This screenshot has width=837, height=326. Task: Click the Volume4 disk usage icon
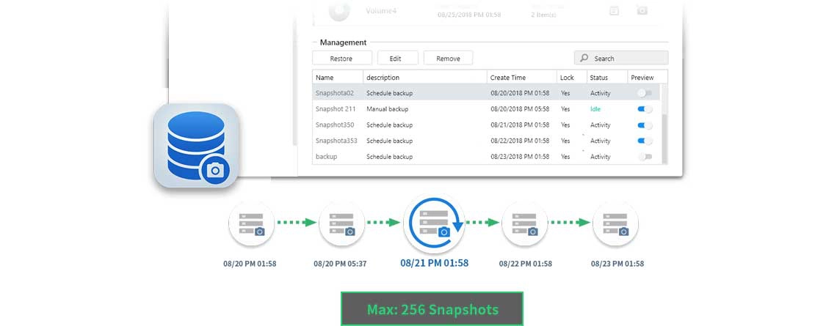click(x=339, y=11)
